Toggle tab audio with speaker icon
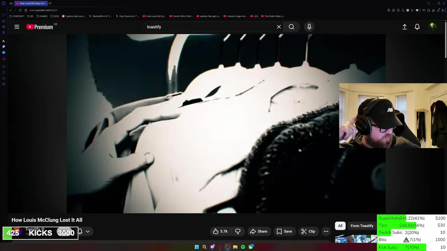The height and width of the screenshot is (251, 447). (424, 10)
